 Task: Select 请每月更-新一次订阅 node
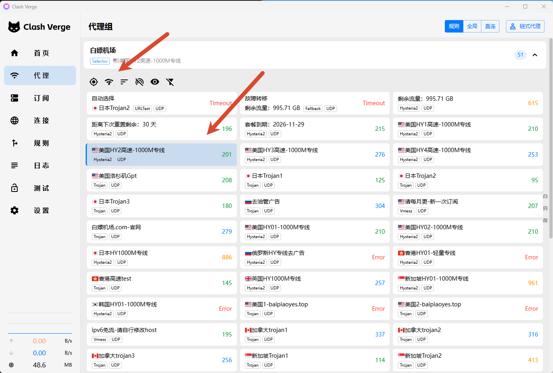tap(468, 206)
